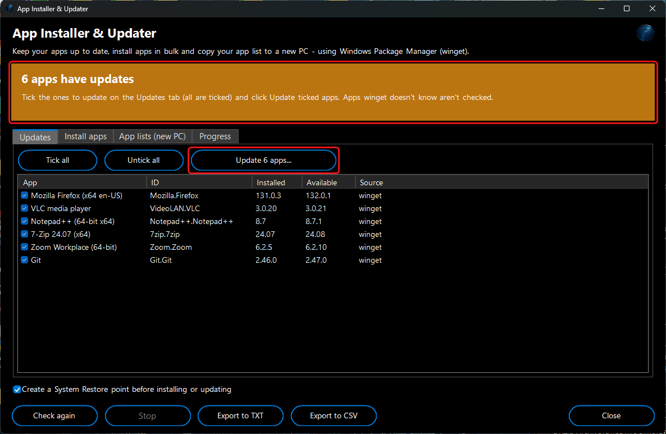The image size is (666, 434).
Task: Click available version 8.7.1
Action: (313, 221)
